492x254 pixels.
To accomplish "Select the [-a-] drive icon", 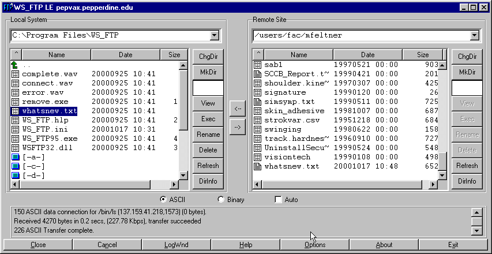I will click(16, 157).
